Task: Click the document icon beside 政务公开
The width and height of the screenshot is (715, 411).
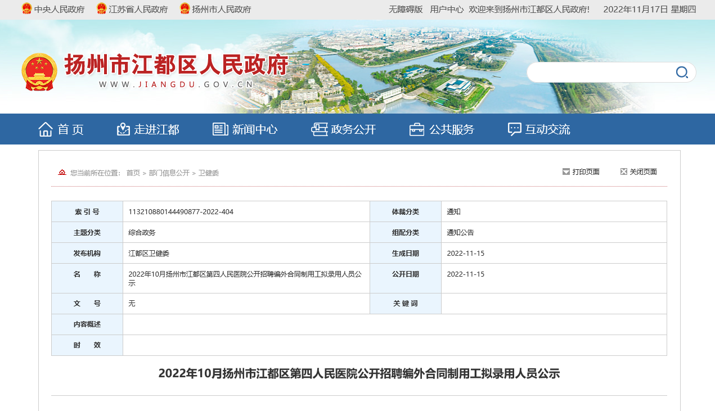Action: click(319, 129)
